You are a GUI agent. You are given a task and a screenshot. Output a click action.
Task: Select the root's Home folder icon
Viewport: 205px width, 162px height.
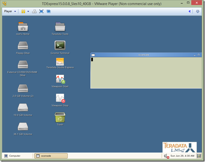[x=23, y=26]
